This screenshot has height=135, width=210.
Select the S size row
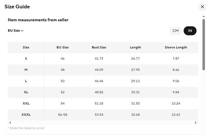point(103,59)
